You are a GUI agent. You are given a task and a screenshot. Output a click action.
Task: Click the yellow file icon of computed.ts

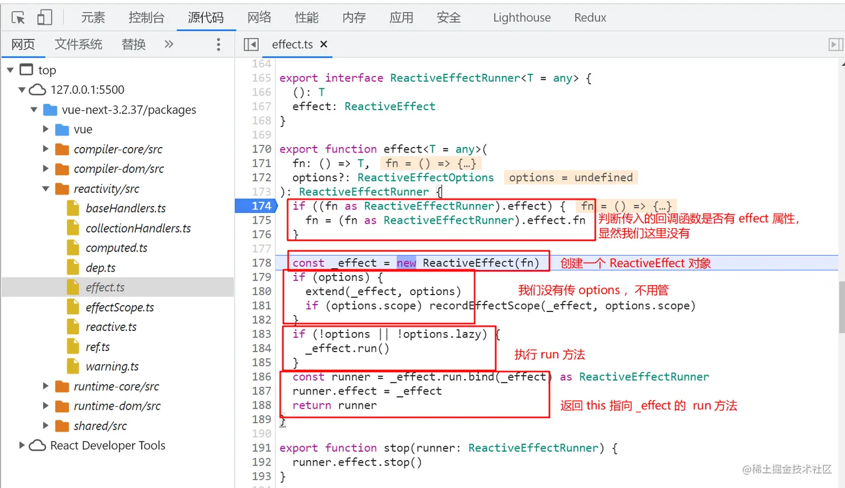(73, 248)
